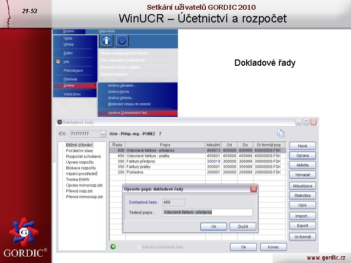Expand the Změny submenu arrow
351x263 pixels.
pos(95,85)
